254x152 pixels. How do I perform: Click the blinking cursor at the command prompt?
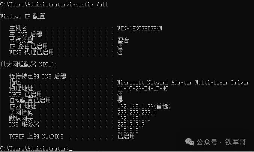point(71,150)
